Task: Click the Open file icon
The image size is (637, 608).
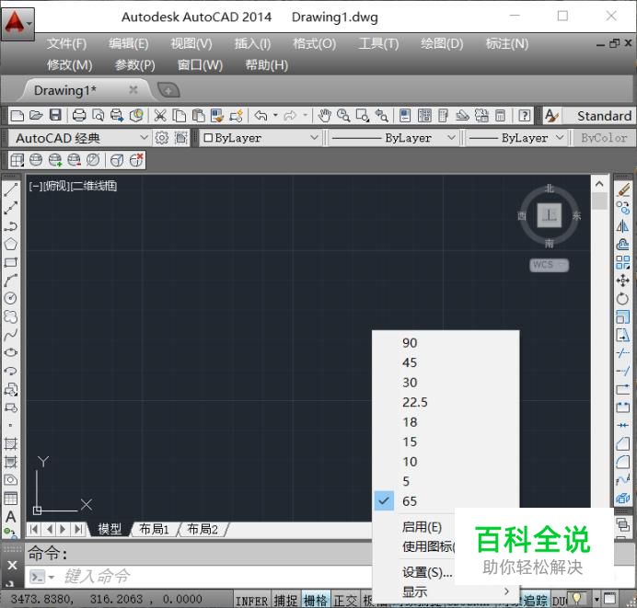Action: click(36, 116)
